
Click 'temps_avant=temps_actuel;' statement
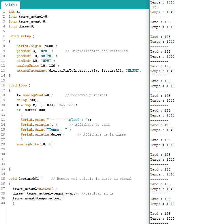(38, 198)
